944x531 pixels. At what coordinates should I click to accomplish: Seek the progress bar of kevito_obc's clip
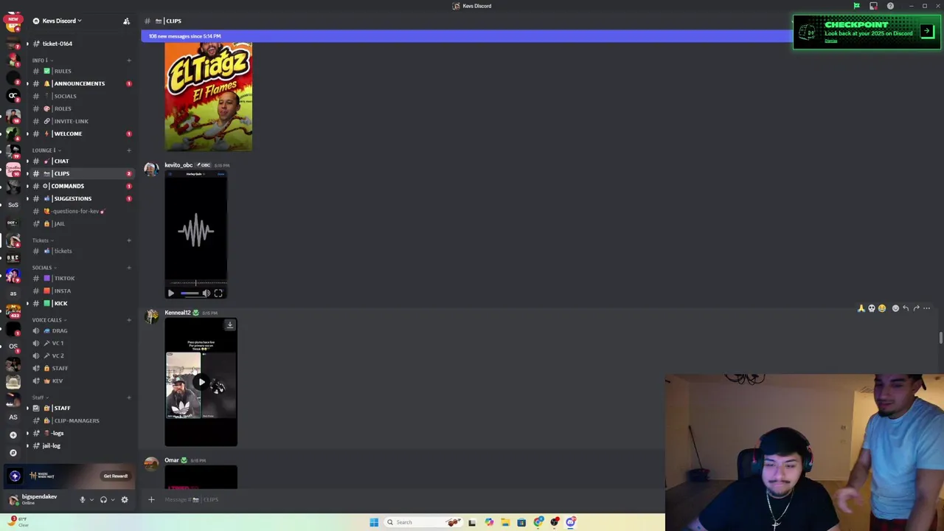click(190, 294)
